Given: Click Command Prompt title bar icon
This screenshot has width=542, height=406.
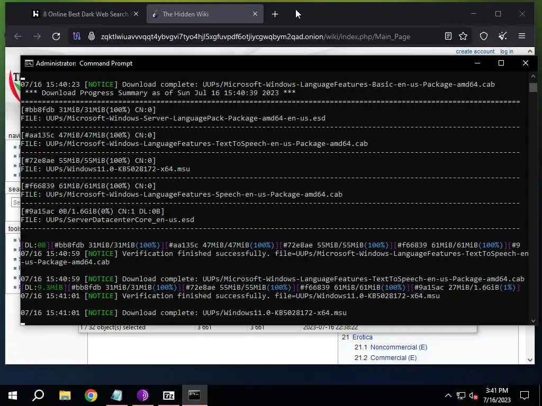Looking at the screenshot, I should [29, 63].
